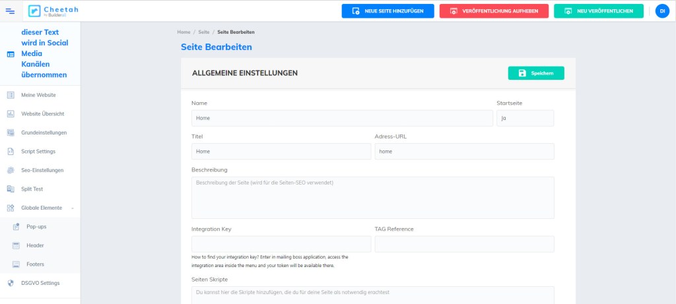Click the Seo-Einstellungen icon
The height and width of the screenshot is (304, 676).
tap(11, 170)
